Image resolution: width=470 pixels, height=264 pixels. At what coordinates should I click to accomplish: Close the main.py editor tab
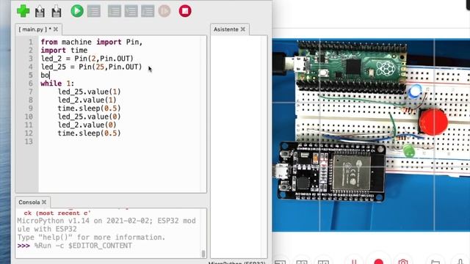56,29
